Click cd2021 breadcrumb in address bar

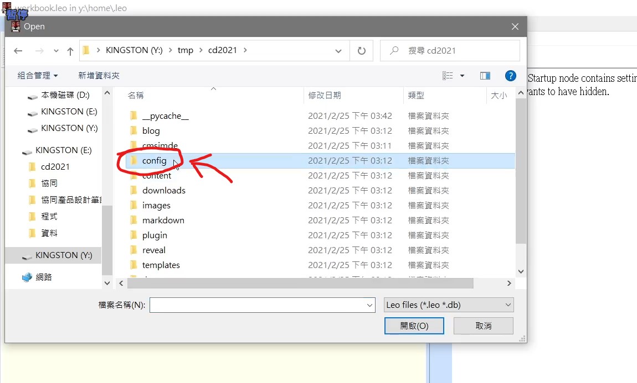coord(222,50)
